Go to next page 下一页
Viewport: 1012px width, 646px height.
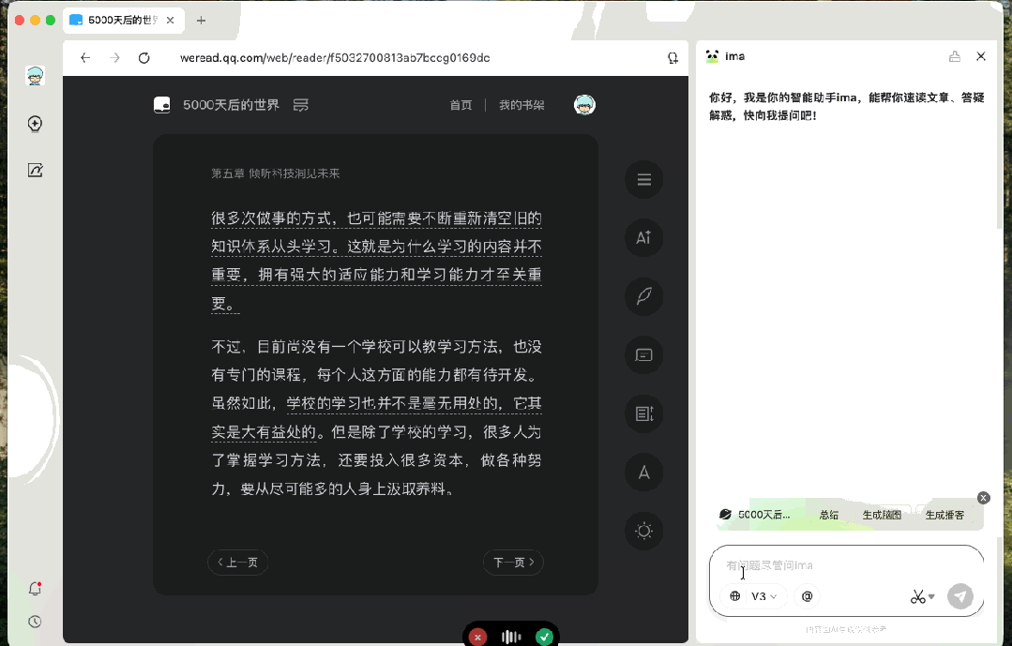coord(513,563)
